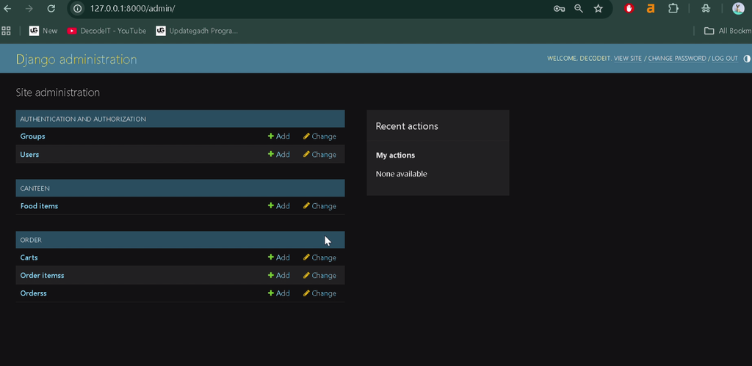Open the All Bookmarks folder
Image resolution: width=752 pixels, height=366 pixels.
coord(728,31)
